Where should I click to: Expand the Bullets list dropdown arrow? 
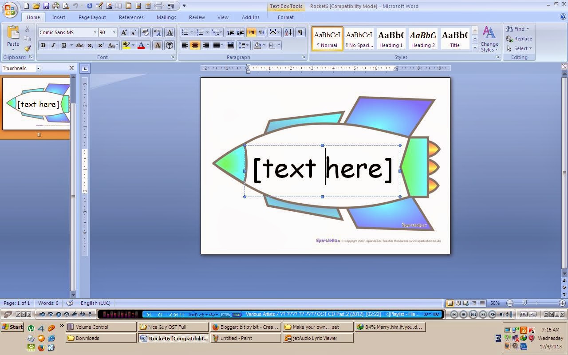click(x=192, y=32)
